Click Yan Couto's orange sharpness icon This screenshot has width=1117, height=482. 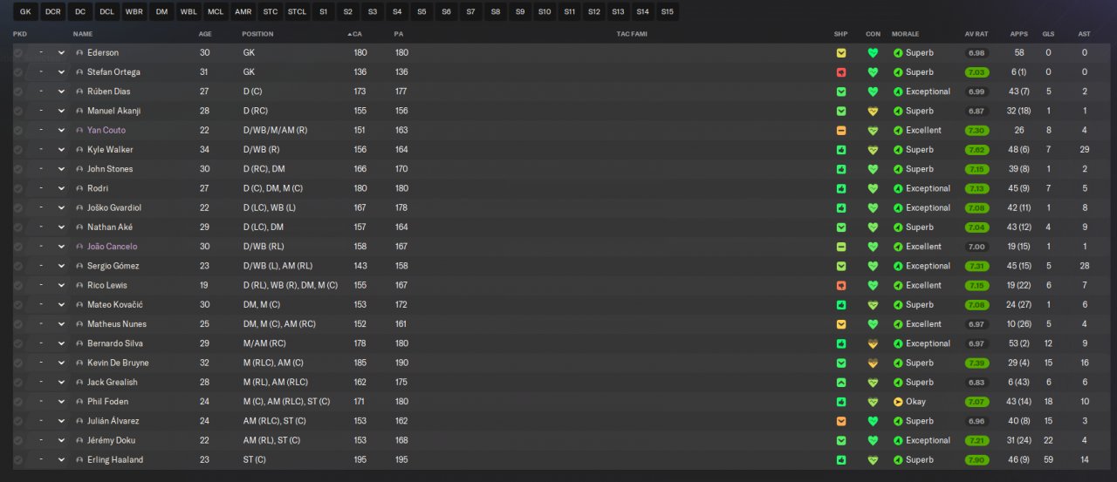pos(841,131)
